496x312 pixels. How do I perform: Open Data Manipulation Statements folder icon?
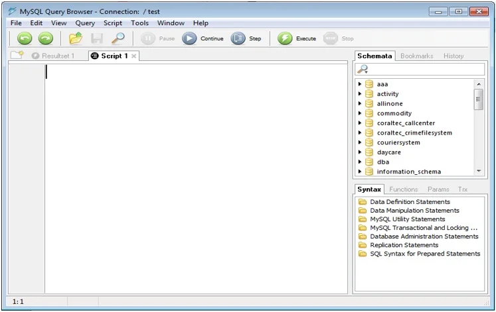pyautogui.click(x=362, y=211)
